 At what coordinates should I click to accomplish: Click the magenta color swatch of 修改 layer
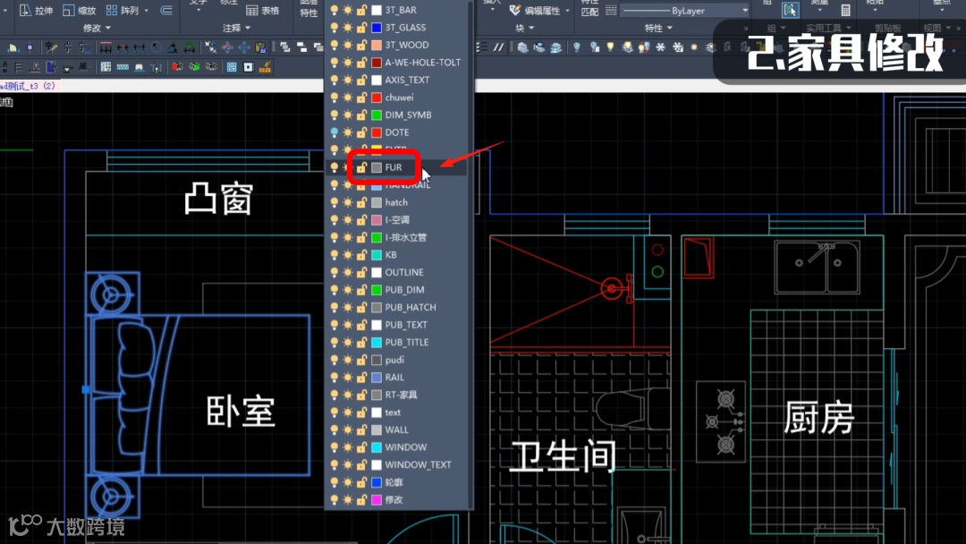point(377,499)
